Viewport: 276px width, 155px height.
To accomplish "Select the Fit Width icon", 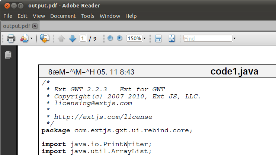I will click(x=158, y=38).
